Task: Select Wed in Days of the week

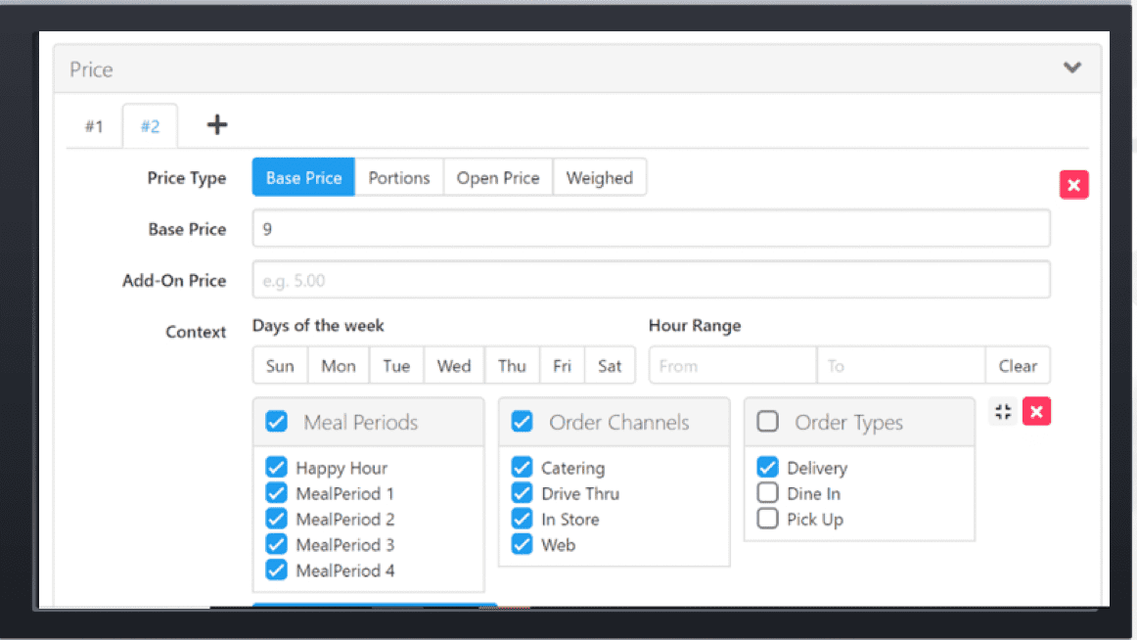Action: click(453, 365)
